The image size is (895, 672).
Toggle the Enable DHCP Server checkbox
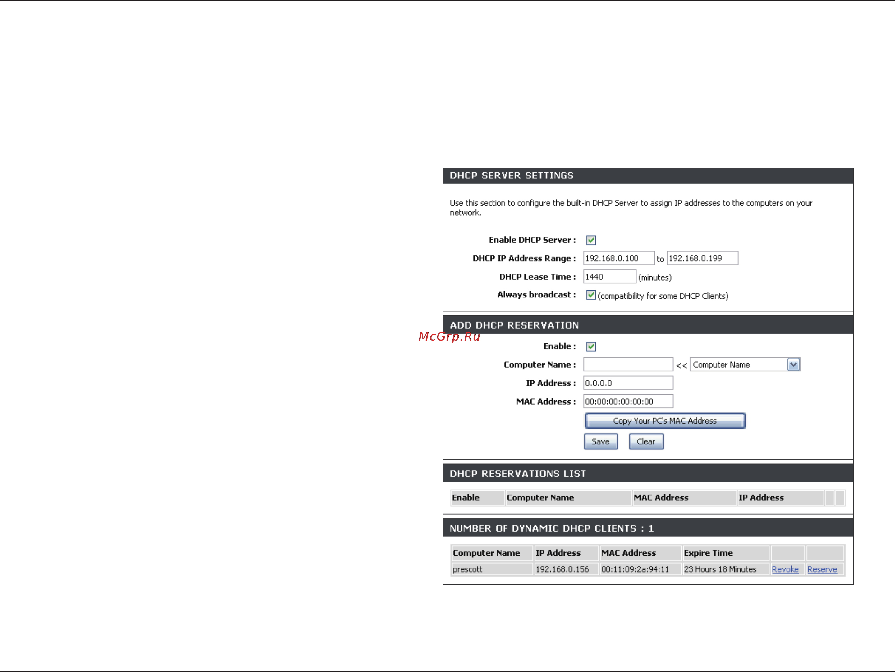[x=591, y=240]
